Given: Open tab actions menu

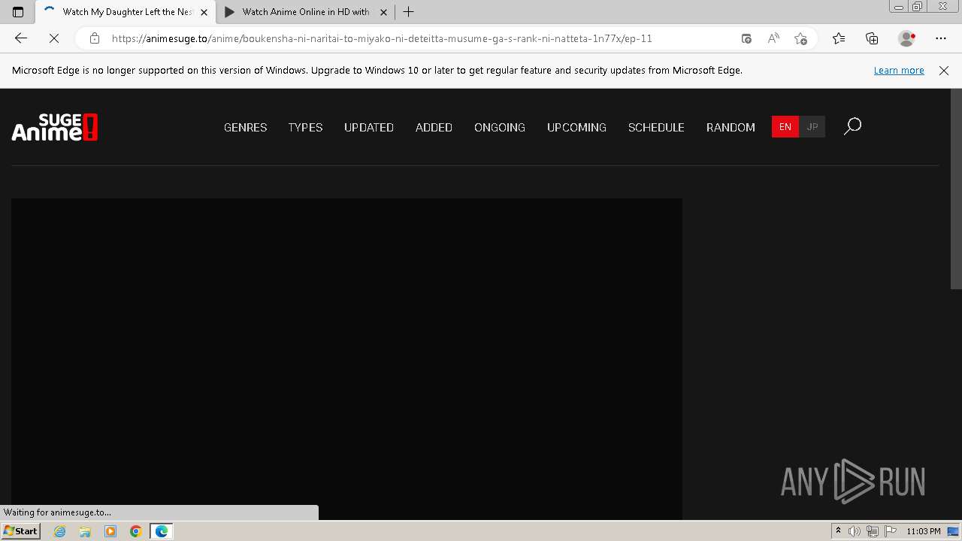Looking at the screenshot, I should click(x=18, y=12).
